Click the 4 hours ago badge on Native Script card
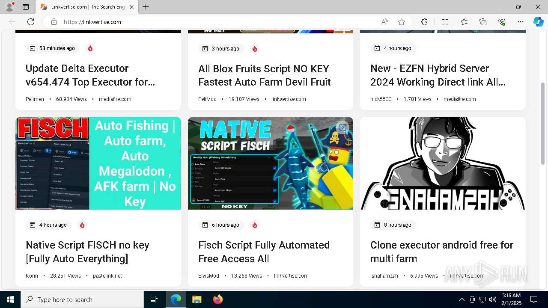The width and height of the screenshot is (548, 308). 49,225
